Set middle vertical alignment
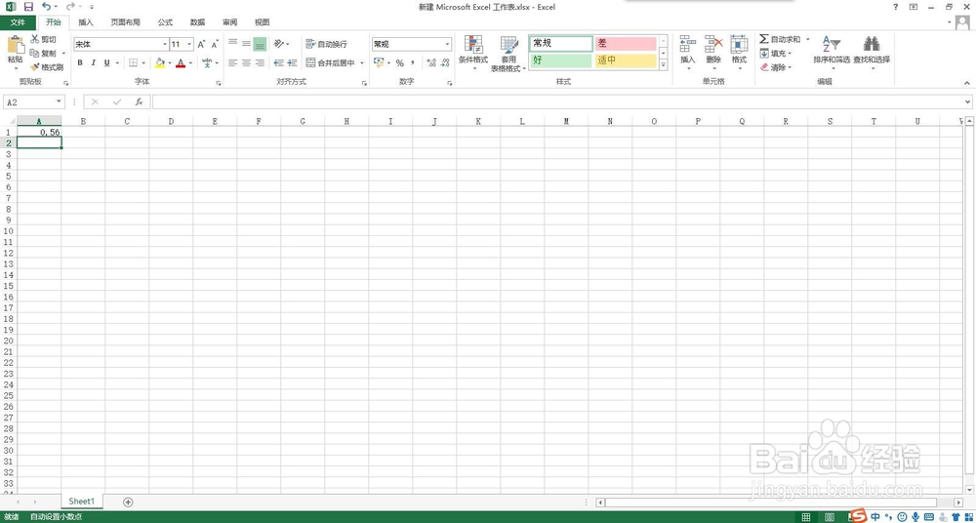 (x=247, y=44)
